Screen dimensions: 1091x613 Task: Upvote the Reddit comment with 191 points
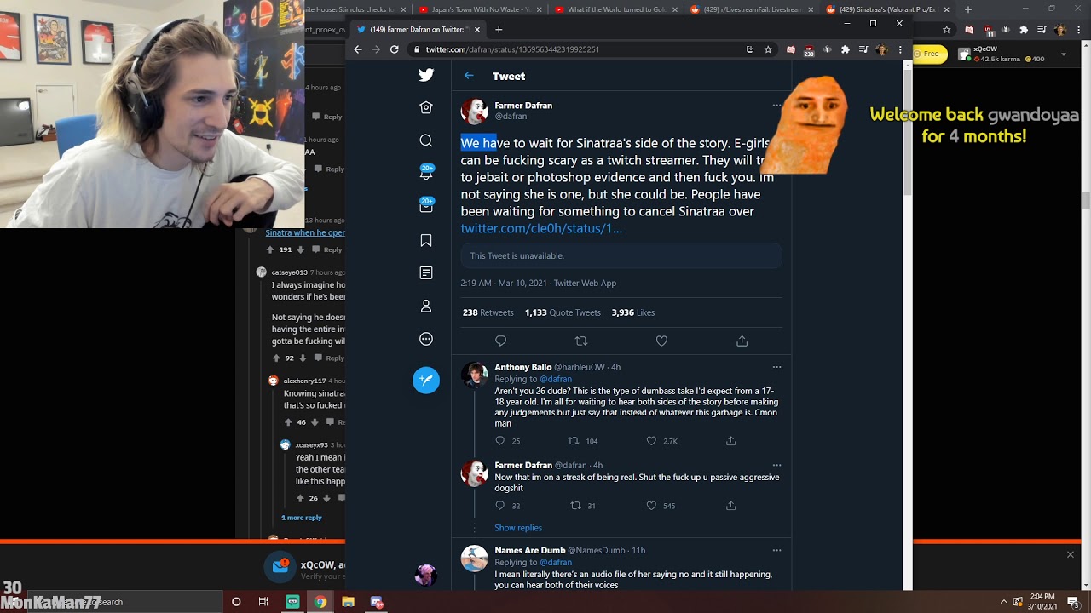[270, 249]
